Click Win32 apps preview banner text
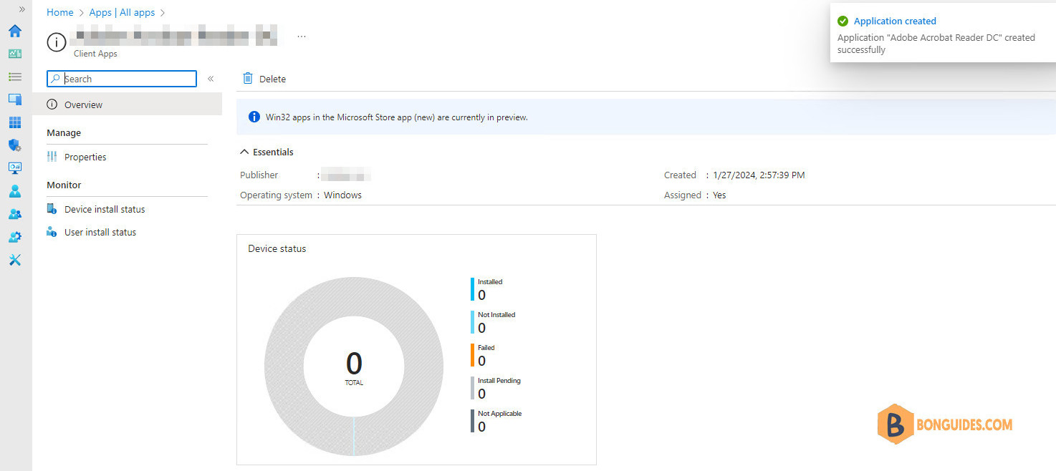Image resolution: width=1056 pixels, height=471 pixels. pyautogui.click(x=396, y=117)
